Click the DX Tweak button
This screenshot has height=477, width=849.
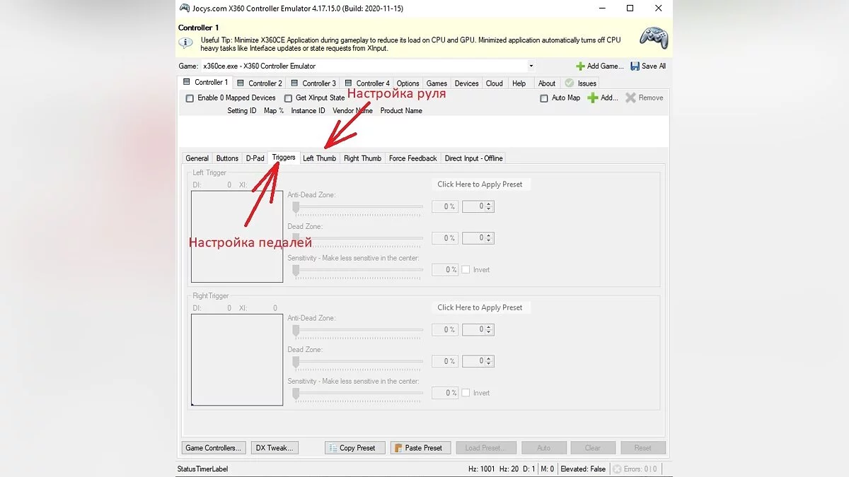click(x=275, y=448)
